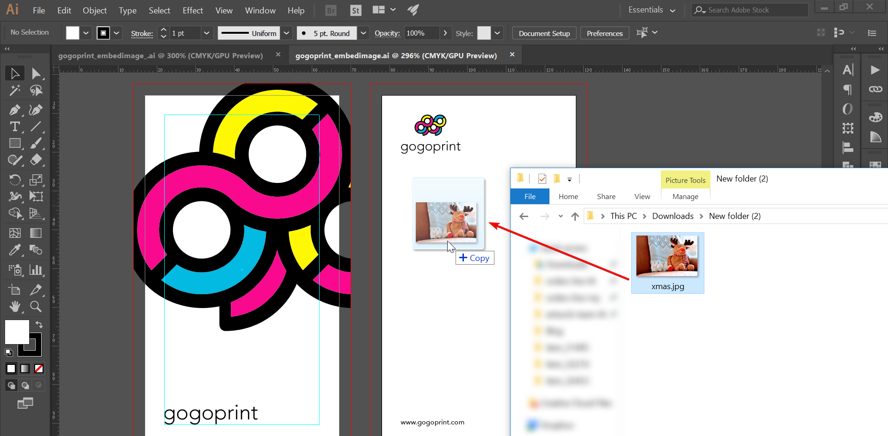888x436 pixels.
Task: Select the Magic Wand tool
Action: coord(15,91)
